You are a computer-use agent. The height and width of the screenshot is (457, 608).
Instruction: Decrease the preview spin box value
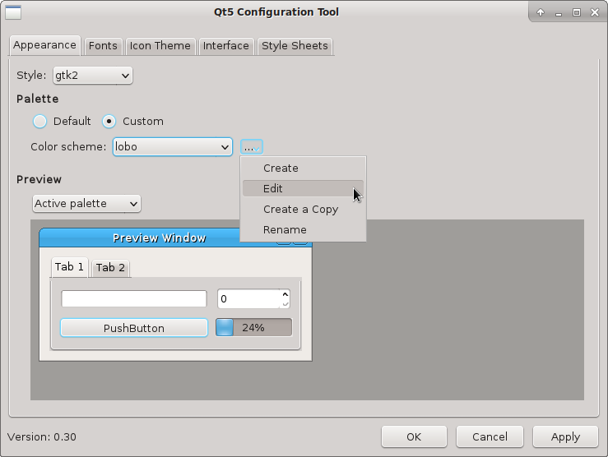pos(285,303)
